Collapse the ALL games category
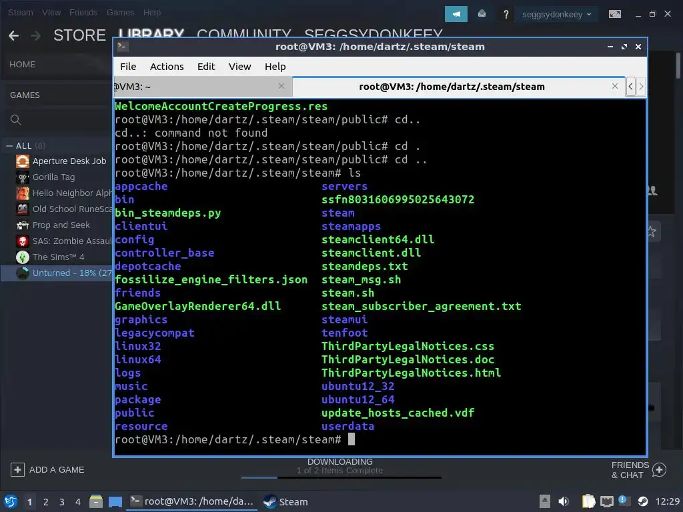 point(9,146)
